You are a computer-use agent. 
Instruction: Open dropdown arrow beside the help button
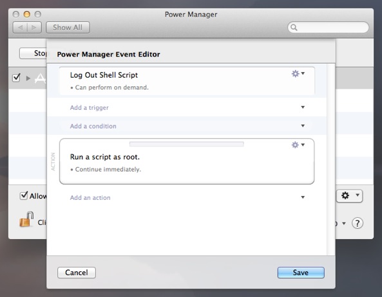point(344,223)
